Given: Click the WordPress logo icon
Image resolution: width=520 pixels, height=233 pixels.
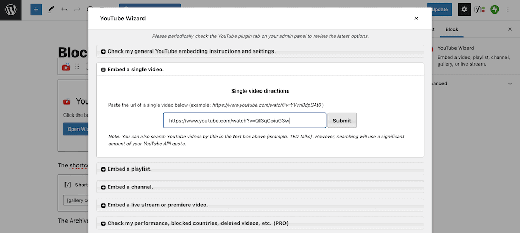Looking at the screenshot, I should [x=10, y=10].
